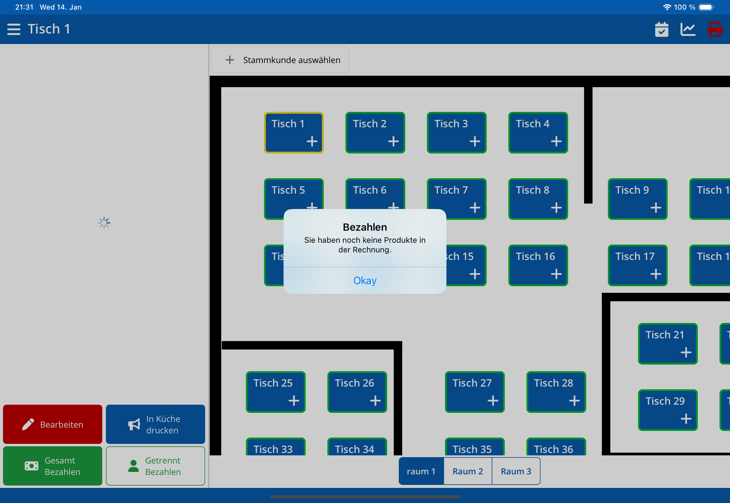Tap the plus icon on Tisch 3
The width and height of the screenshot is (730, 503).
point(475,141)
